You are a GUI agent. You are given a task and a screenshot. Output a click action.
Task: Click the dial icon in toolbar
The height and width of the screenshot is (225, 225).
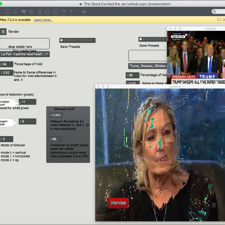[63, 12]
